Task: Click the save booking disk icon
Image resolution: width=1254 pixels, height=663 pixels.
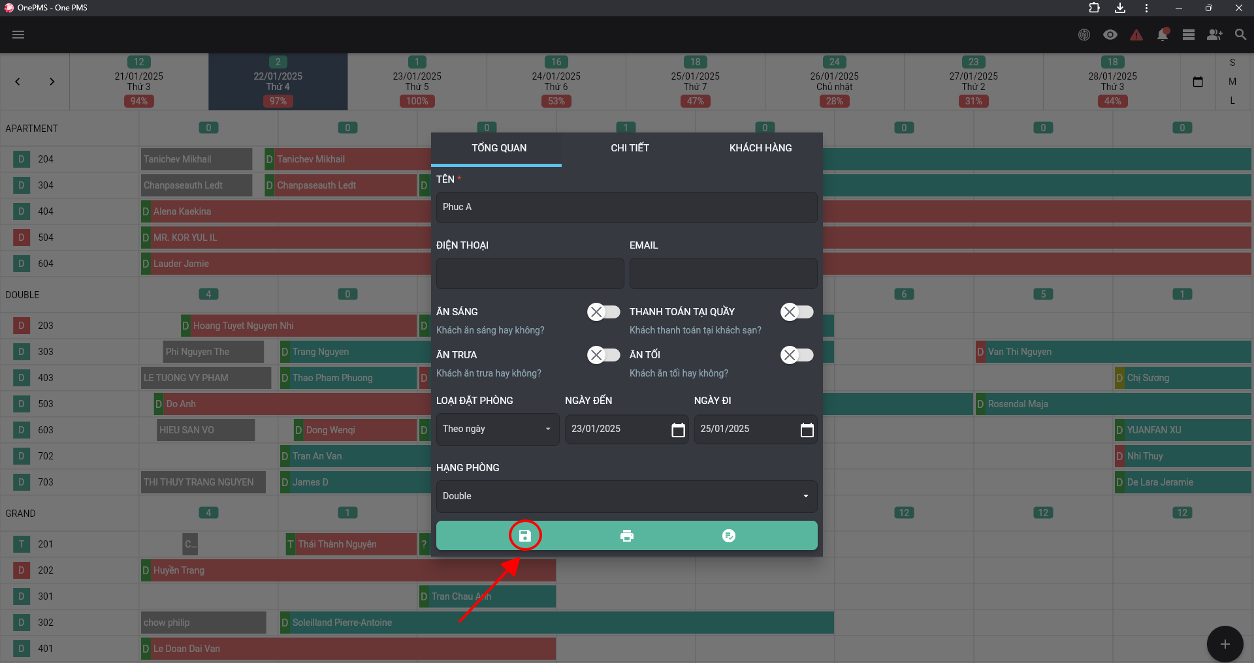Action: click(x=525, y=536)
